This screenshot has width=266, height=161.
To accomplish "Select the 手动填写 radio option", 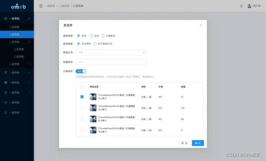I will click(78, 44).
